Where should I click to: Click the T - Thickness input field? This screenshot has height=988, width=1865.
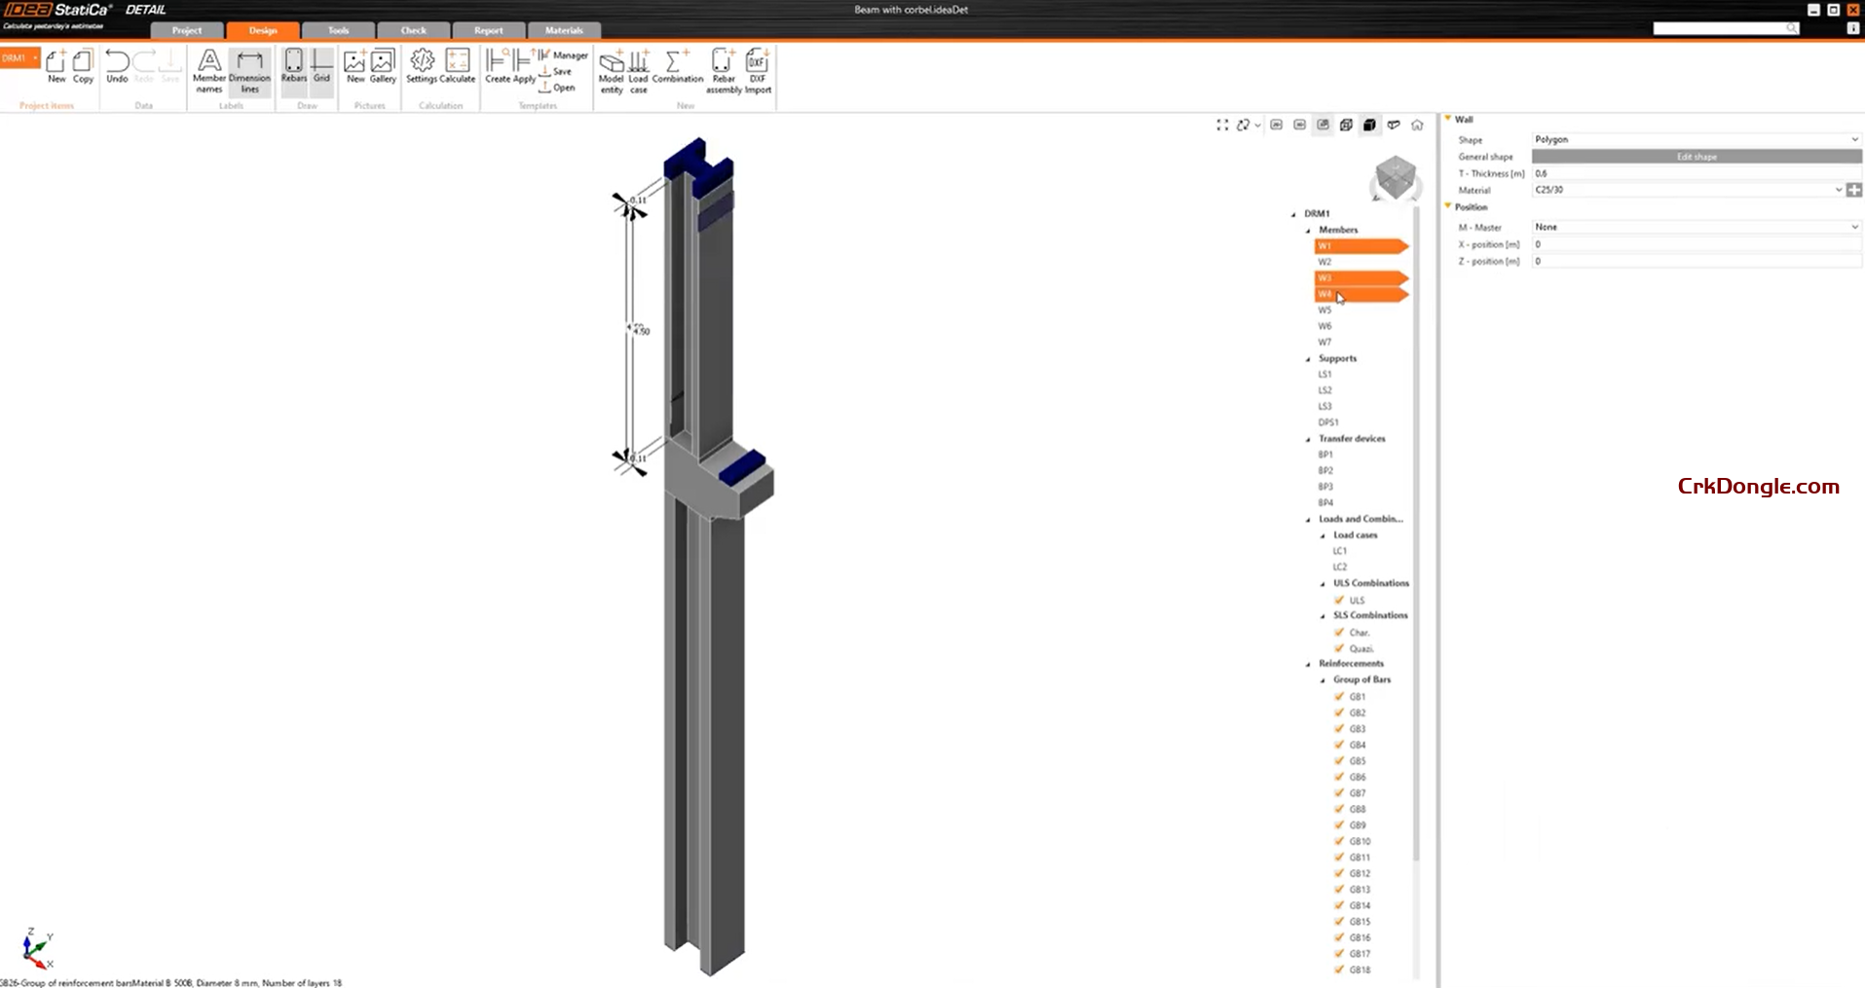point(1696,173)
